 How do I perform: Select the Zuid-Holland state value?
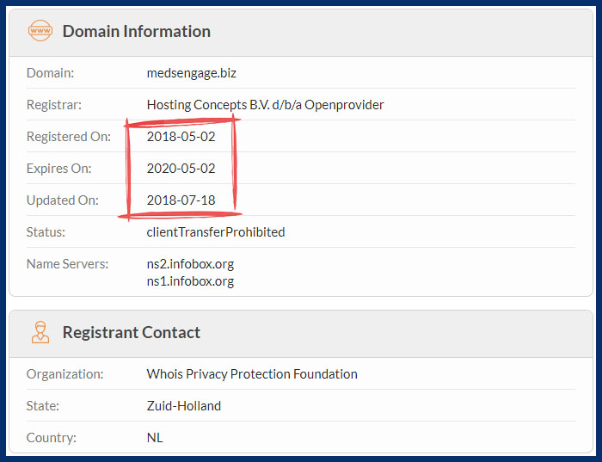click(183, 406)
